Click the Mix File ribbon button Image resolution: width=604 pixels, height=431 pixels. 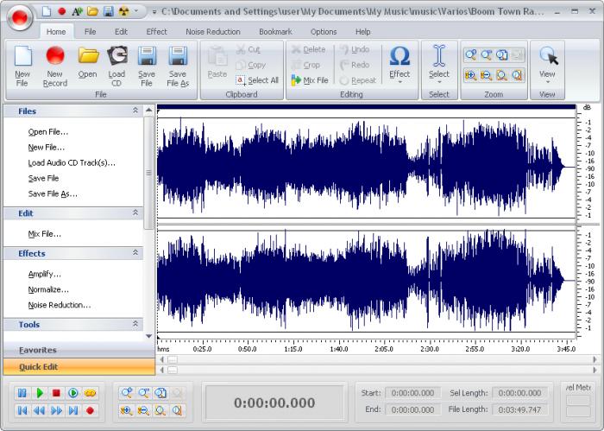[309, 79]
